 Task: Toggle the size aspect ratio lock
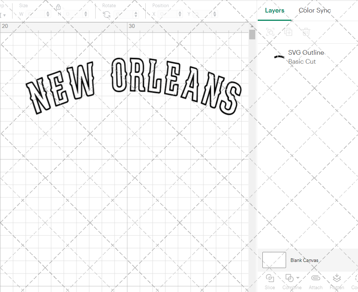(58, 7)
